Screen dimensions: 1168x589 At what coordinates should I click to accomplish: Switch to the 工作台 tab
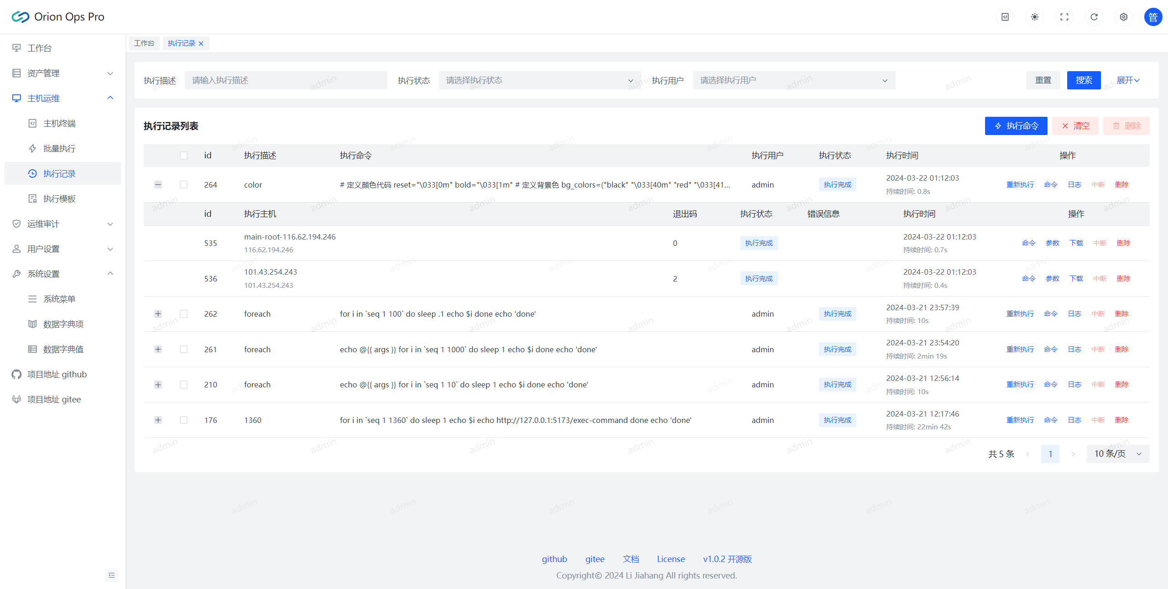(144, 43)
